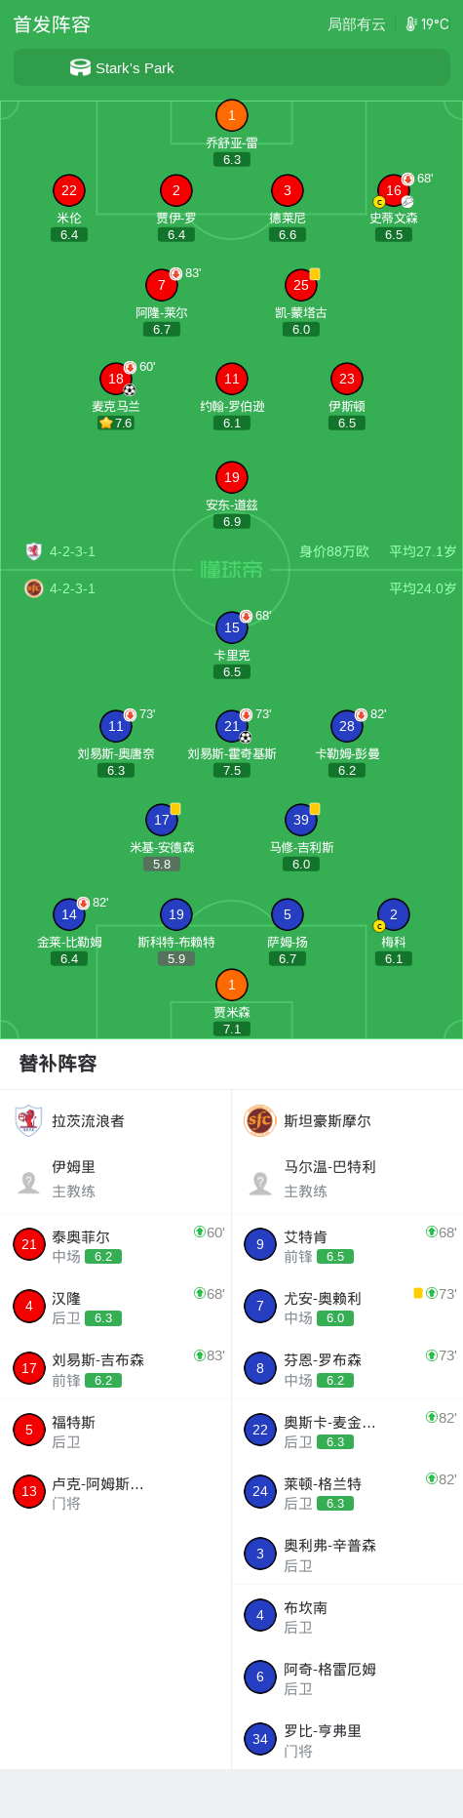Open substitute 刘易斯-吉布森, number 17

click(x=115, y=1368)
